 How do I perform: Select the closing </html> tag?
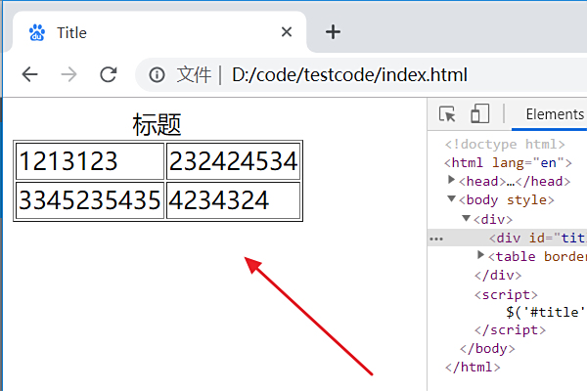click(473, 368)
